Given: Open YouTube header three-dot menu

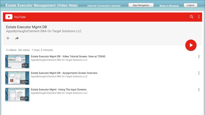Looking at the screenshot, I should [199, 17].
